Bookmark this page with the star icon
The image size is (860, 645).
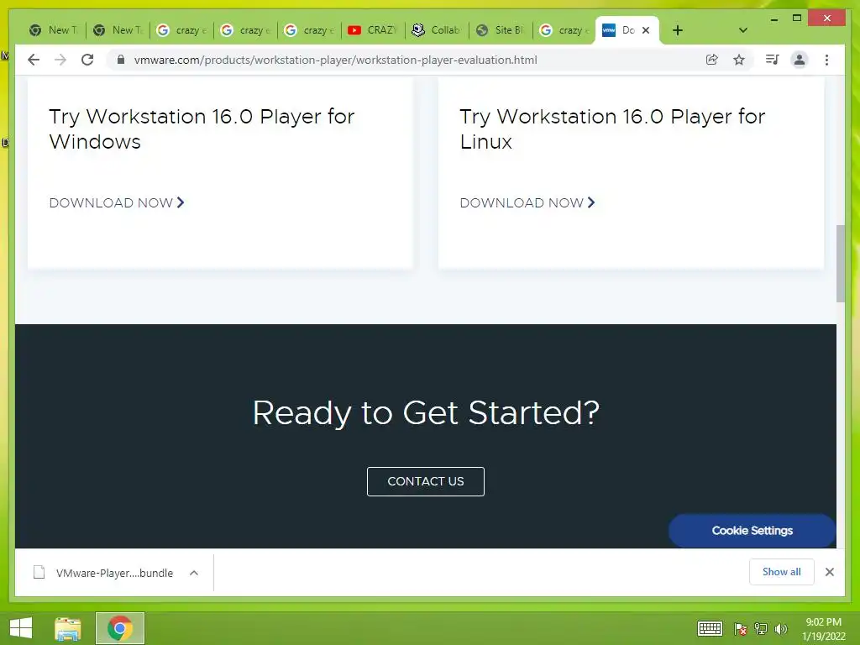pos(739,60)
